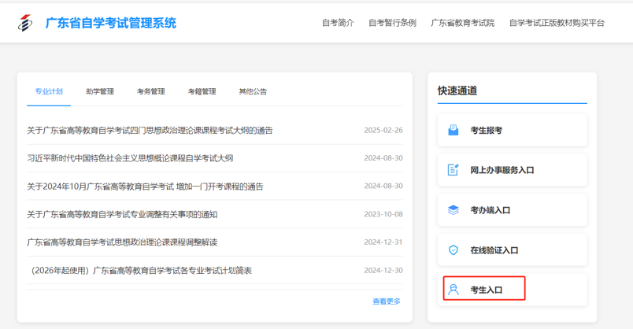Switch to the 其他公告 tab
Image resolution: width=633 pixels, height=329 pixels.
[x=253, y=91]
